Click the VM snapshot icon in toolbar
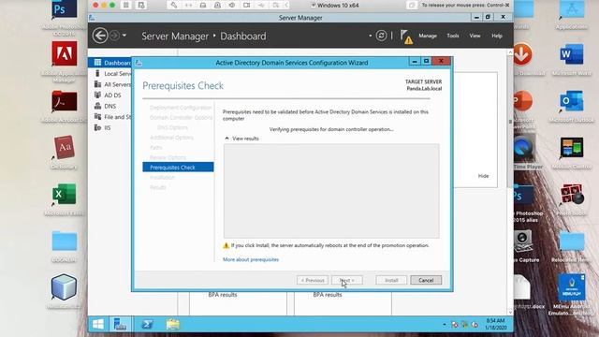This screenshot has height=337, width=599. [x=141, y=5]
